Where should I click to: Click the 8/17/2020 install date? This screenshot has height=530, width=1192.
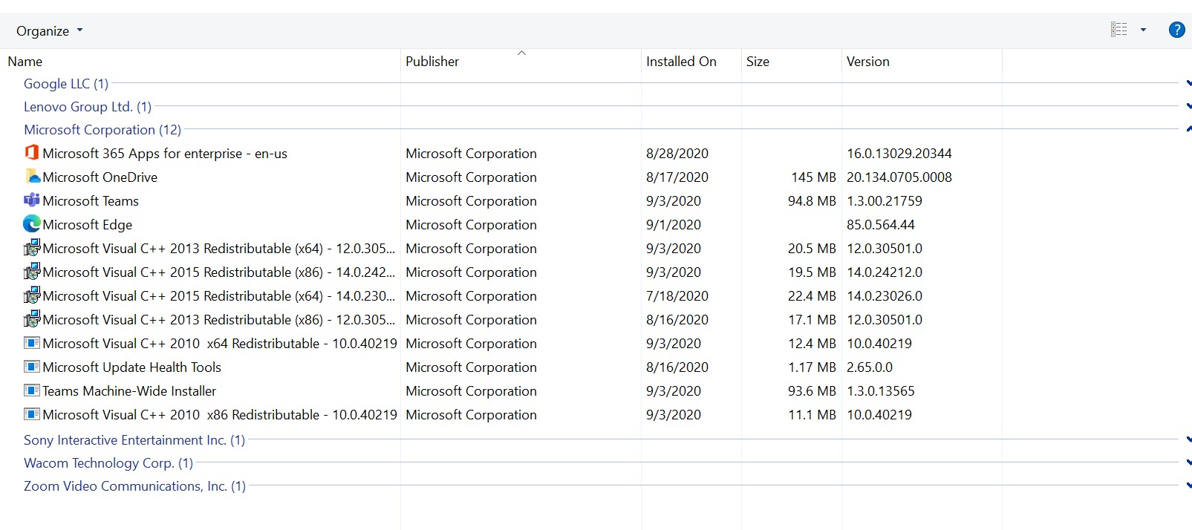[677, 177]
